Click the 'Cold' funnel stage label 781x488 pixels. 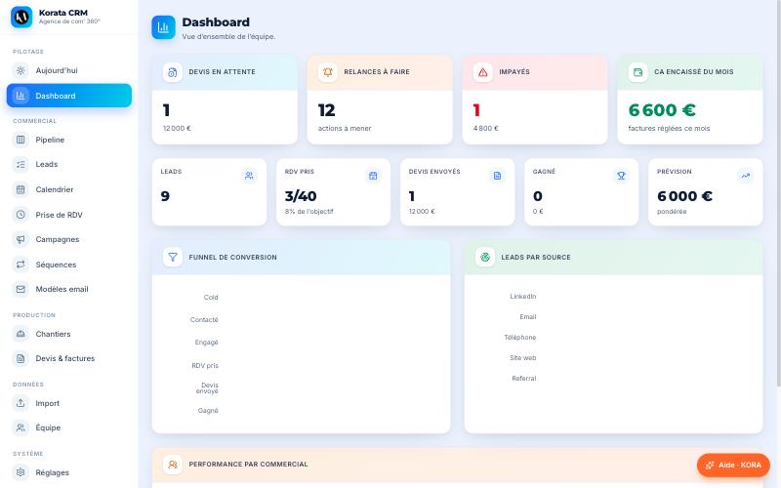(211, 298)
